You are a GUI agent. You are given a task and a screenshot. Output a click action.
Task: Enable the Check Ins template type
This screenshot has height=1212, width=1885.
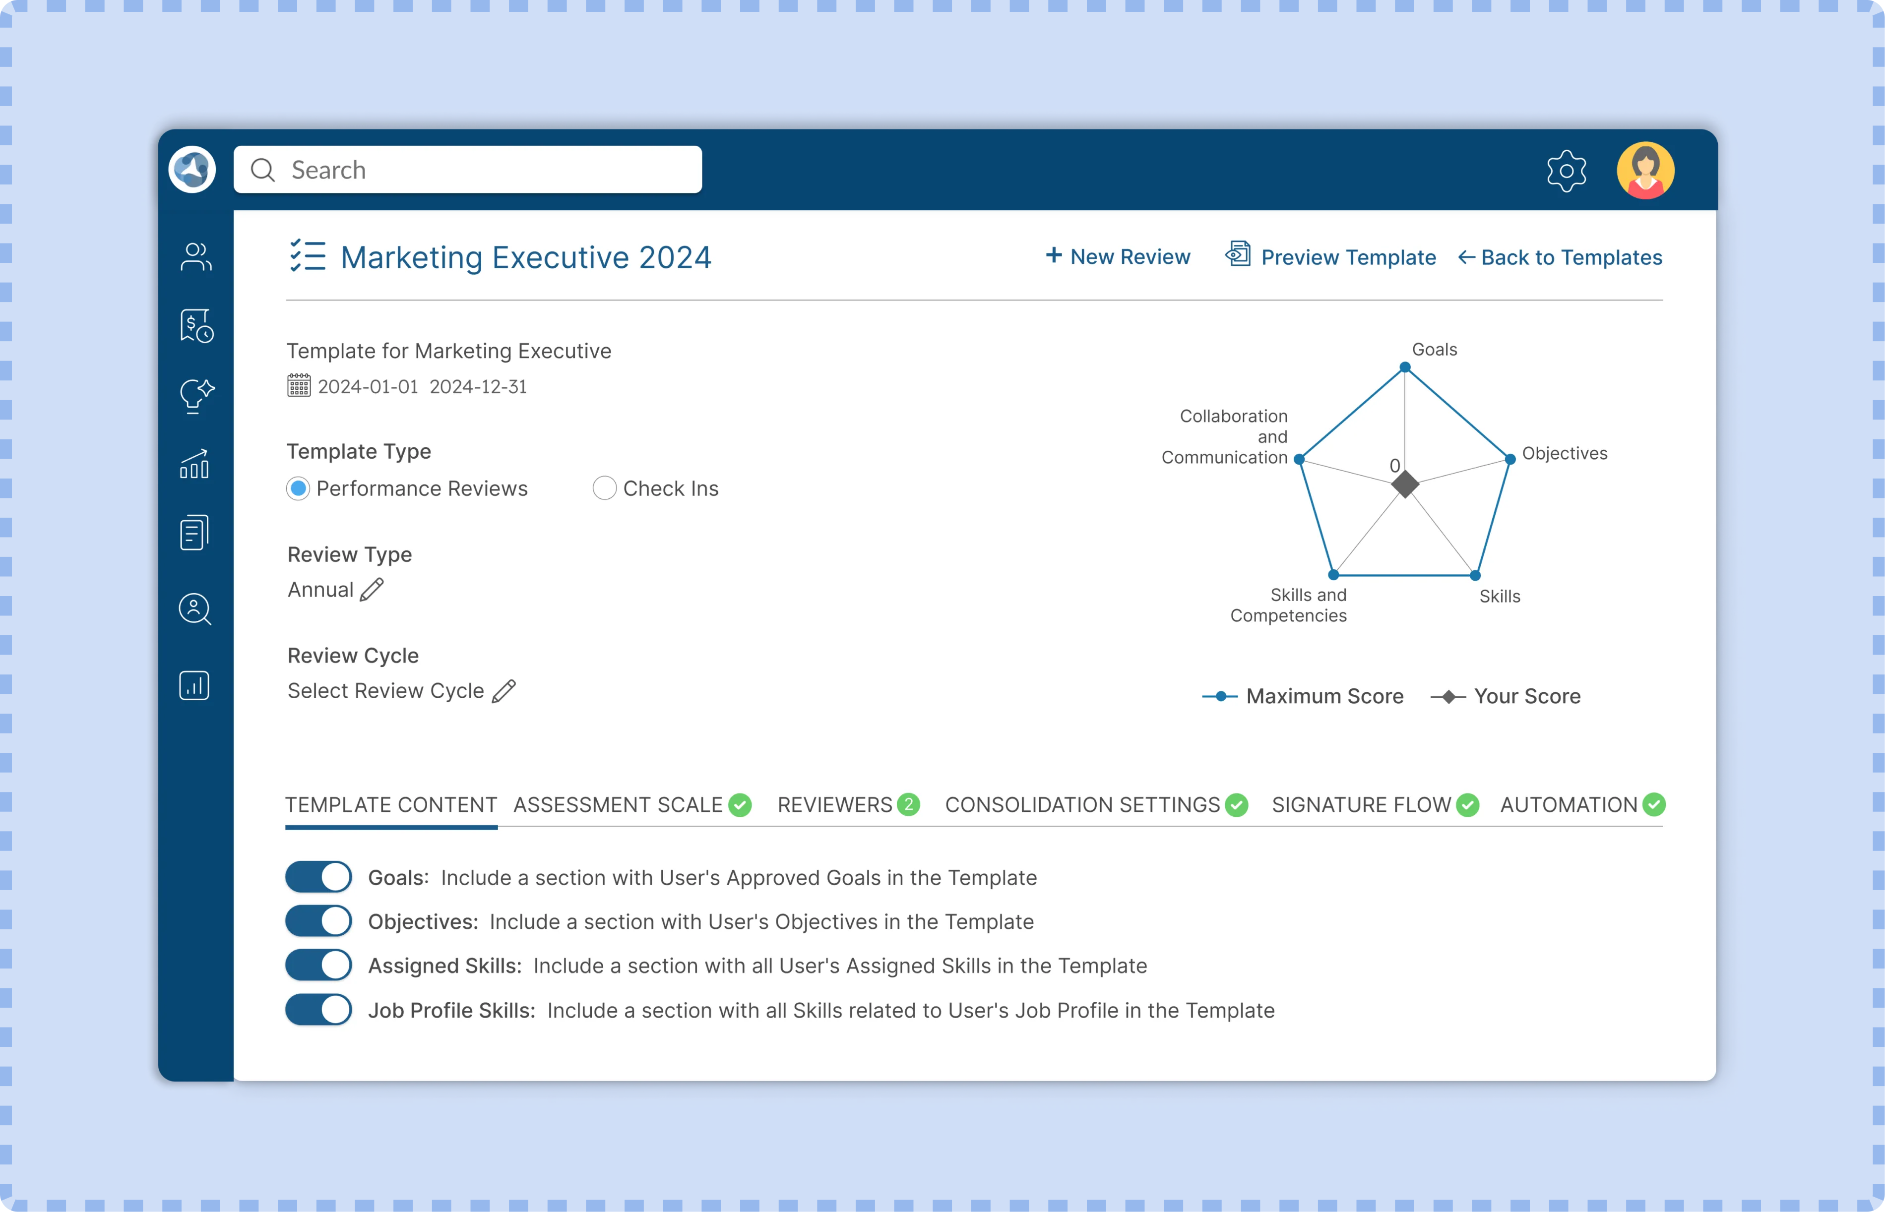(x=604, y=488)
